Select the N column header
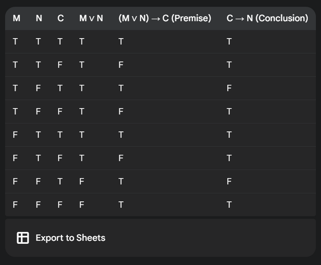The image size is (321, 265). pyautogui.click(x=39, y=18)
